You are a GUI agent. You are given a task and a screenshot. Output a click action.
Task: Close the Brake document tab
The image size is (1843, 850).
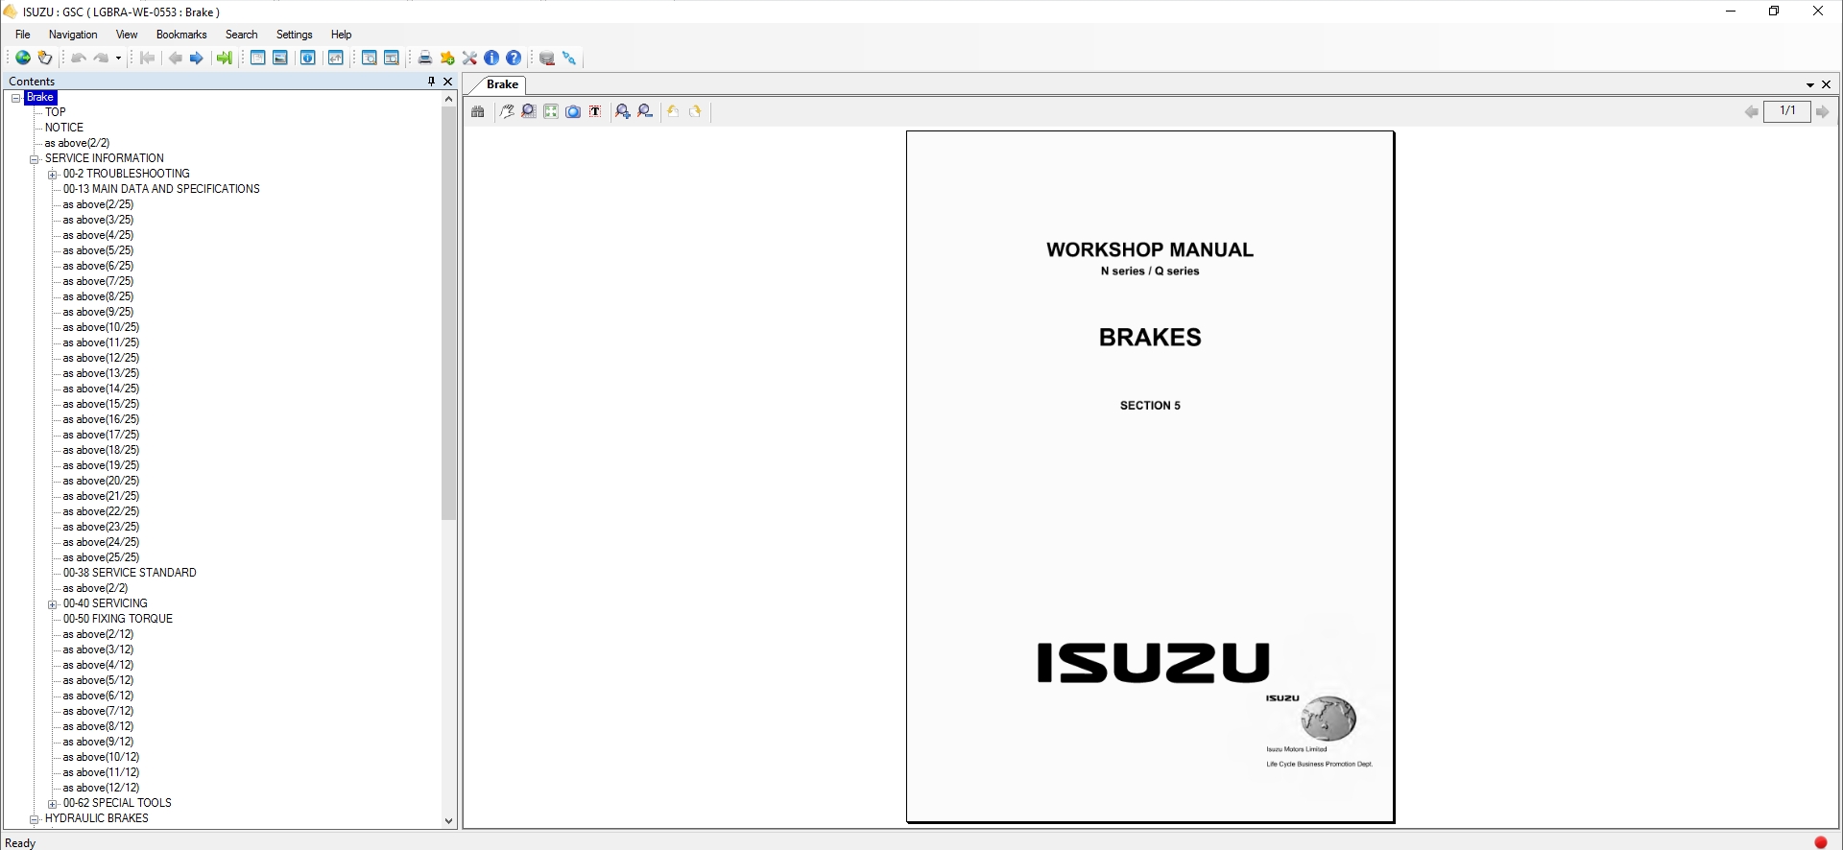(x=1827, y=84)
